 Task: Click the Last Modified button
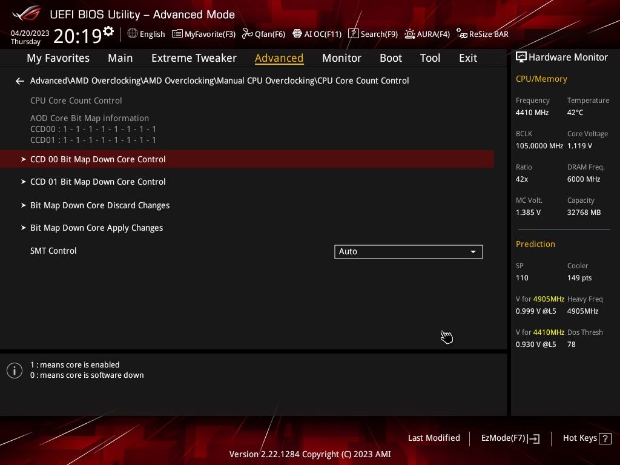(x=434, y=438)
